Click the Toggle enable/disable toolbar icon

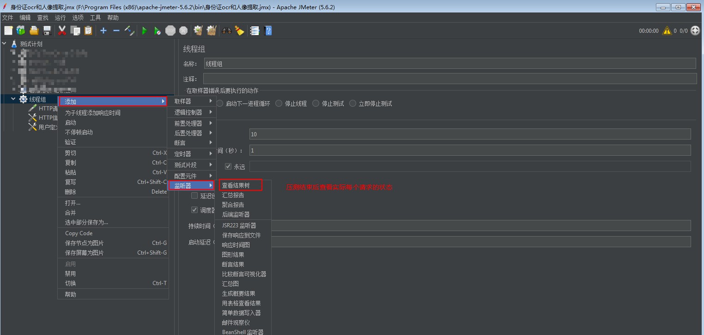[x=129, y=30]
